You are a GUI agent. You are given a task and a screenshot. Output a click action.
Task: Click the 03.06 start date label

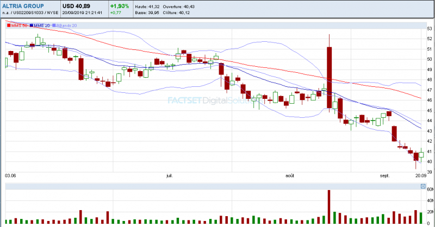click(11, 176)
